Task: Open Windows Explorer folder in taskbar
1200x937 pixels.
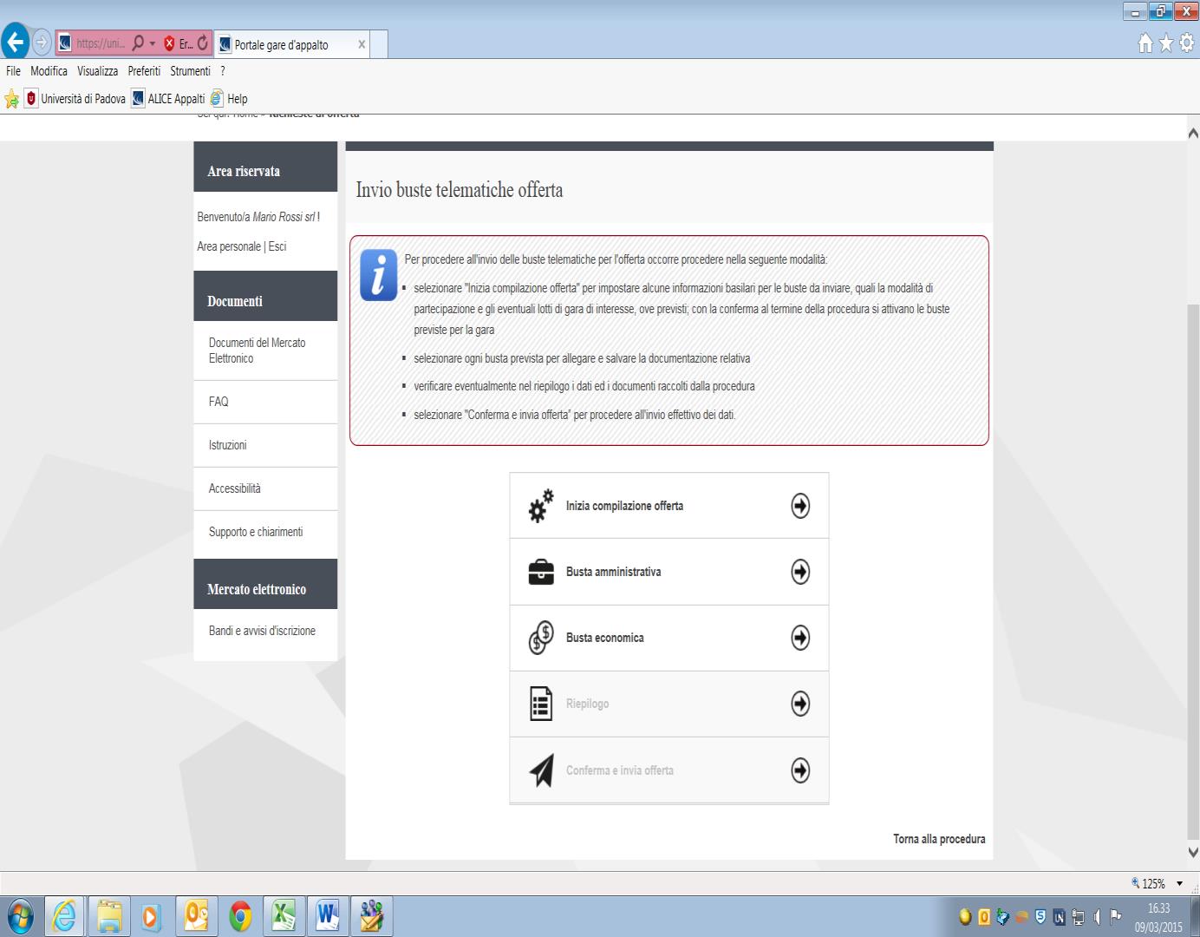Action: click(108, 916)
